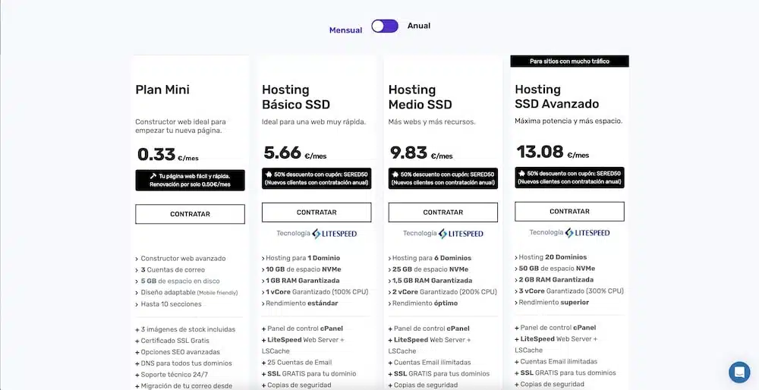Open the live chat support icon

(x=739, y=372)
